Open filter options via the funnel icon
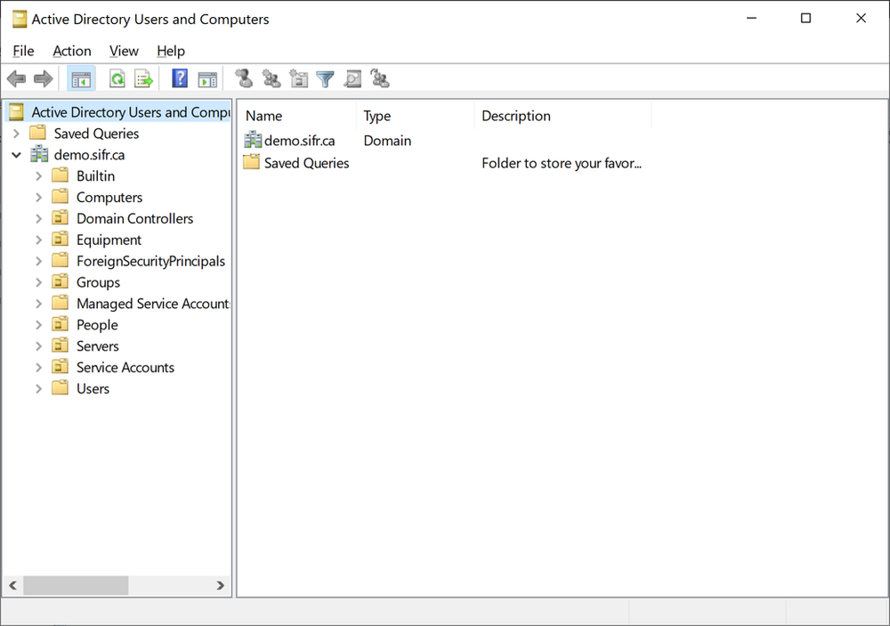Viewport: 890px width, 626px height. pyautogui.click(x=325, y=78)
